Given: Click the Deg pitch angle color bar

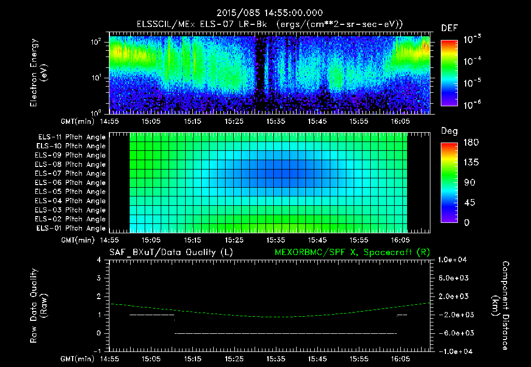Looking at the screenshot, I should click(x=449, y=182).
